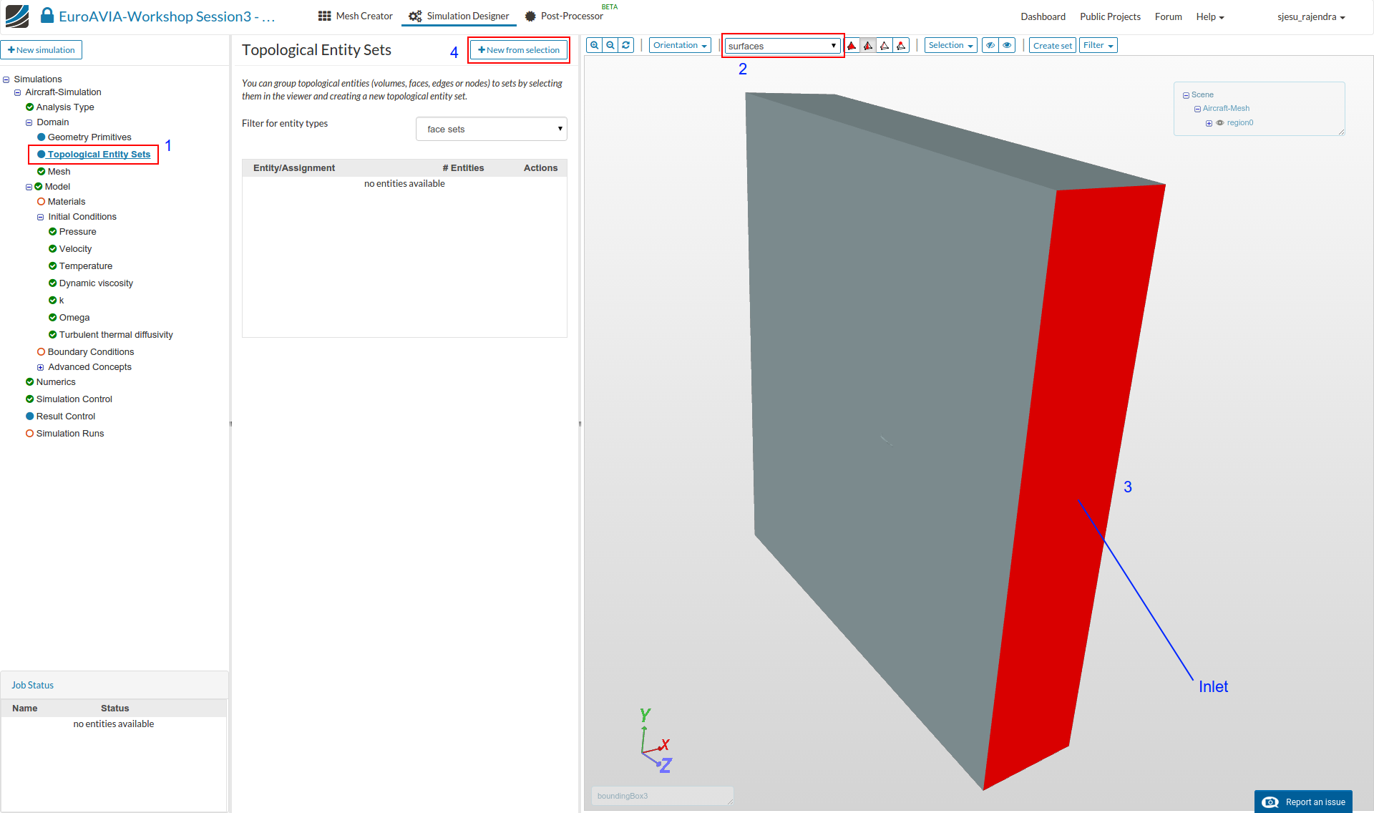Collapse the Aircraft-Mesh node in scene tree

pyautogui.click(x=1197, y=109)
